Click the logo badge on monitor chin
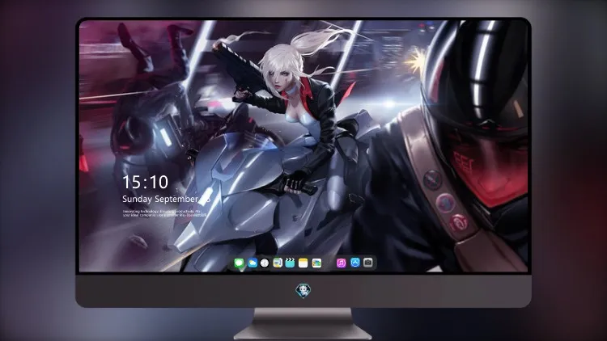The width and height of the screenshot is (607, 341). [x=303, y=291]
